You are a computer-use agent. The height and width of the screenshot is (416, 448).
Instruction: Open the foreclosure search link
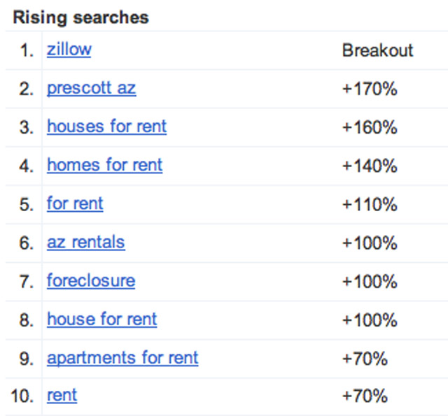tap(91, 281)
